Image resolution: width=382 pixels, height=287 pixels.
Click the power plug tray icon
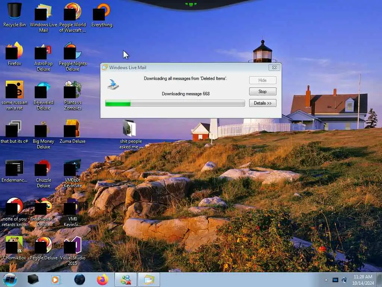344,280
